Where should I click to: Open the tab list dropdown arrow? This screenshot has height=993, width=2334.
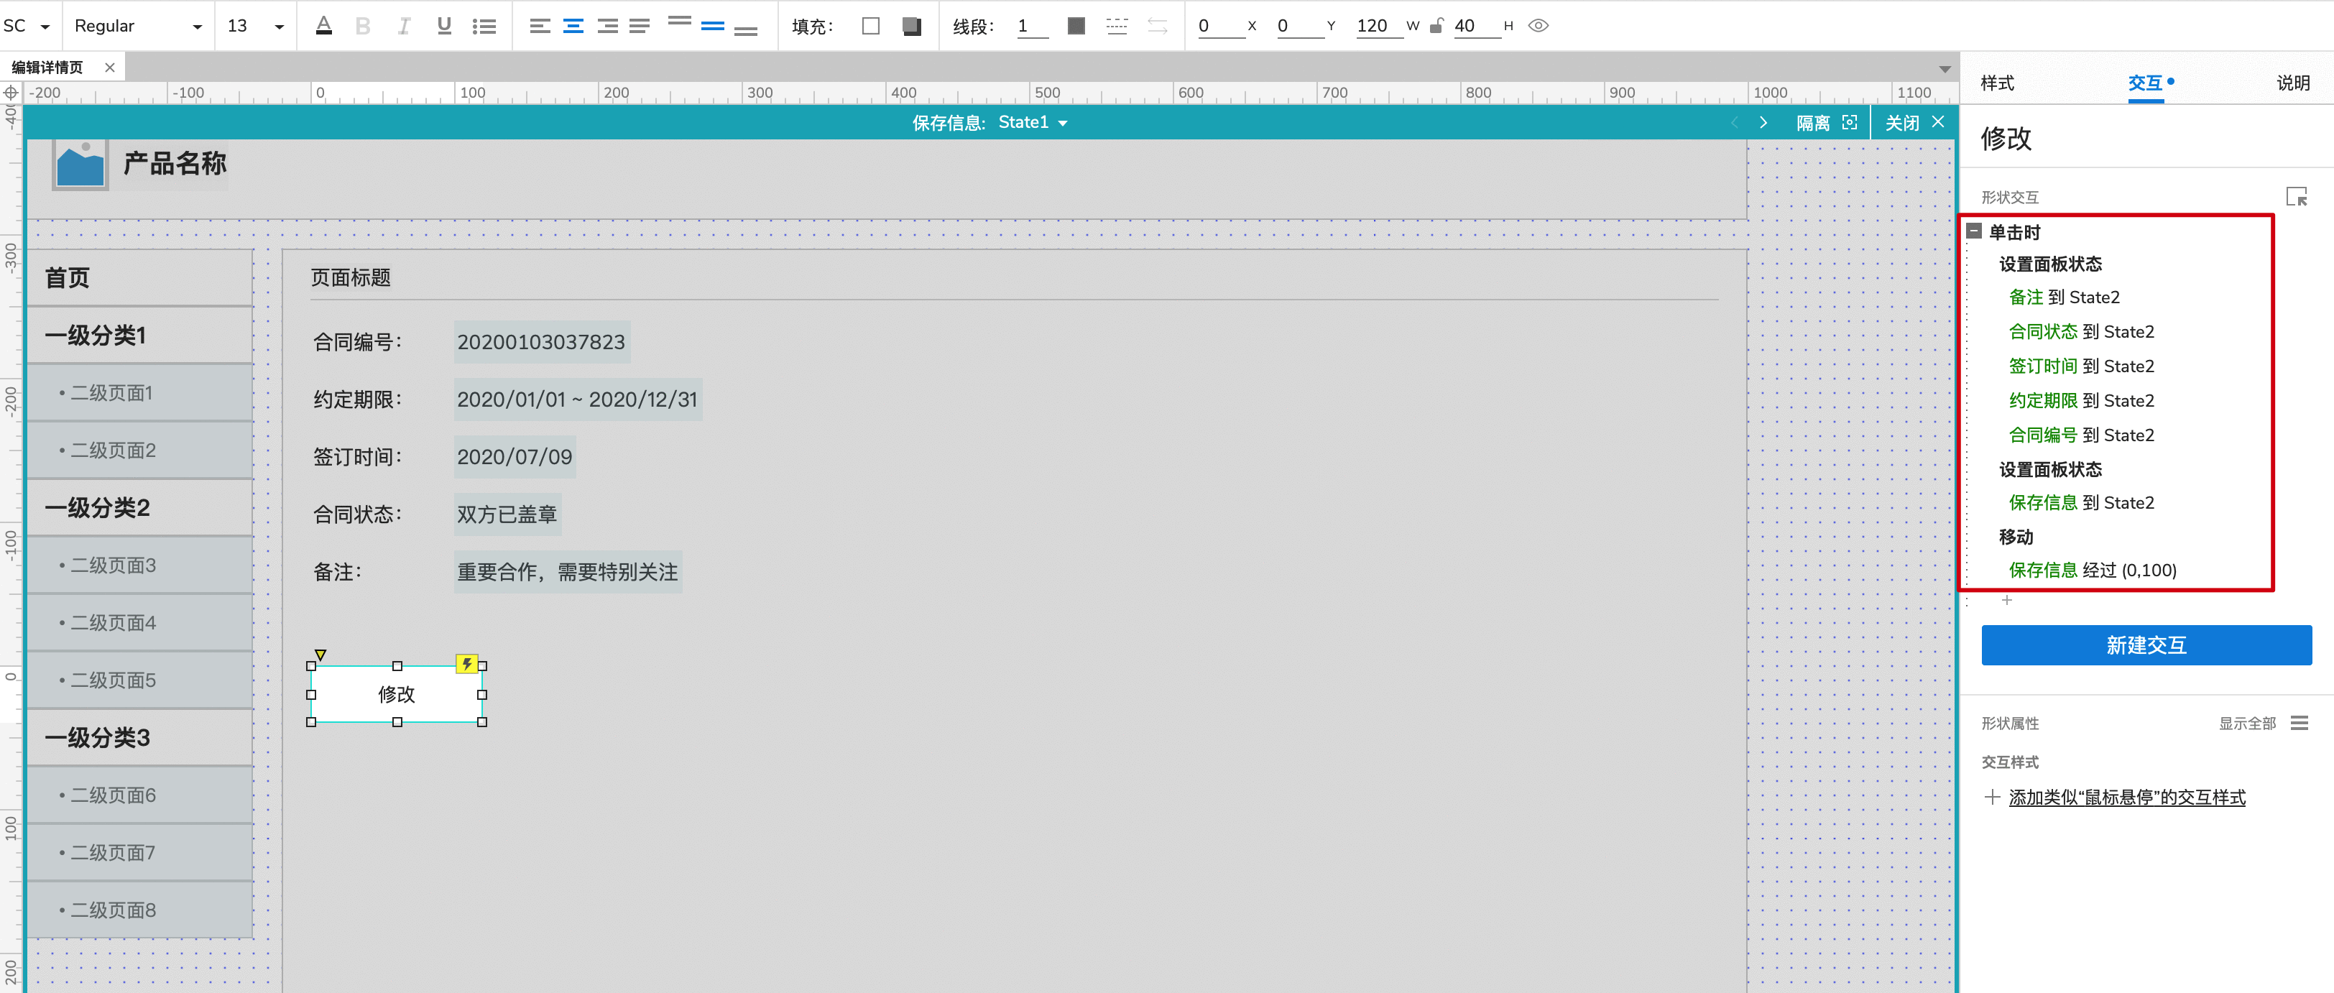coord(1945,69)
